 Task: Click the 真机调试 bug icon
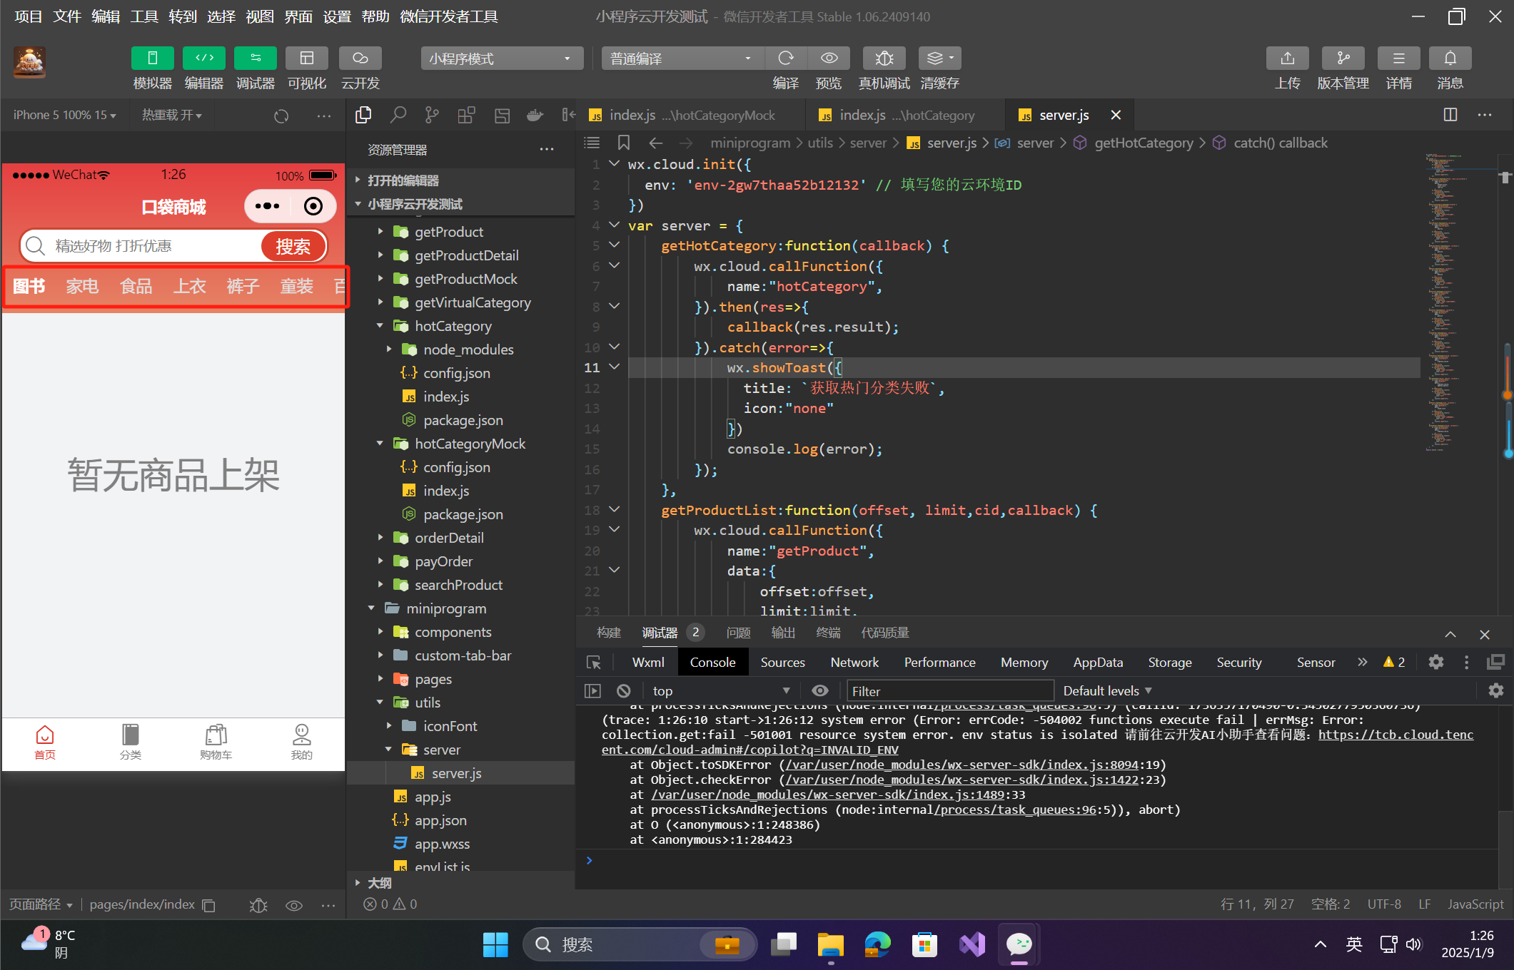(x=884, y=58)
